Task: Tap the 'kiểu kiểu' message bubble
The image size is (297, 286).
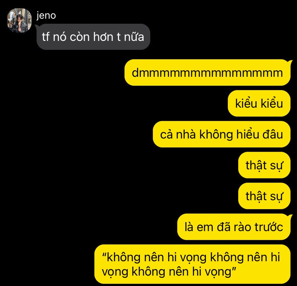Action: click(x=259, y=103)
